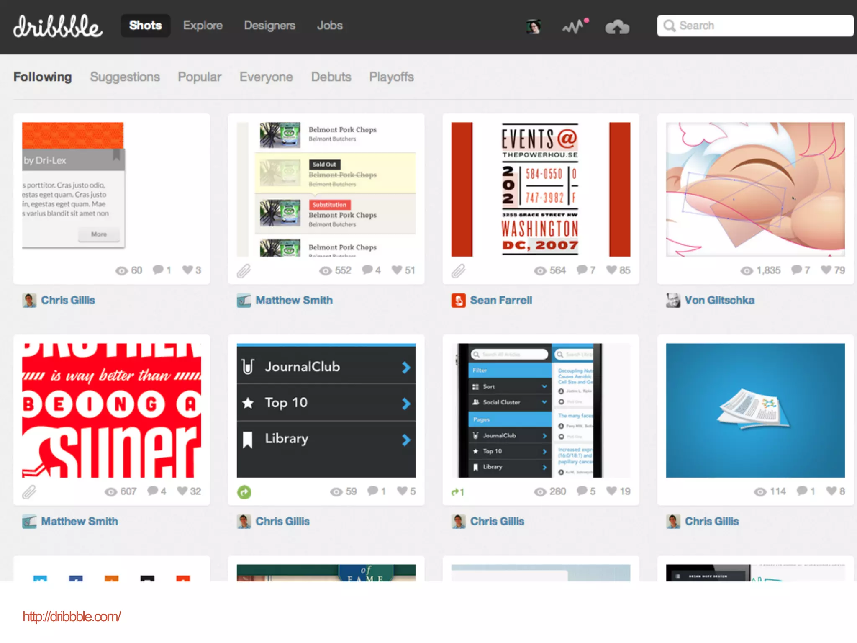Open Chris Gillis link under blue papers shot
The image size is (857, 643).
(x=712, y=522)
